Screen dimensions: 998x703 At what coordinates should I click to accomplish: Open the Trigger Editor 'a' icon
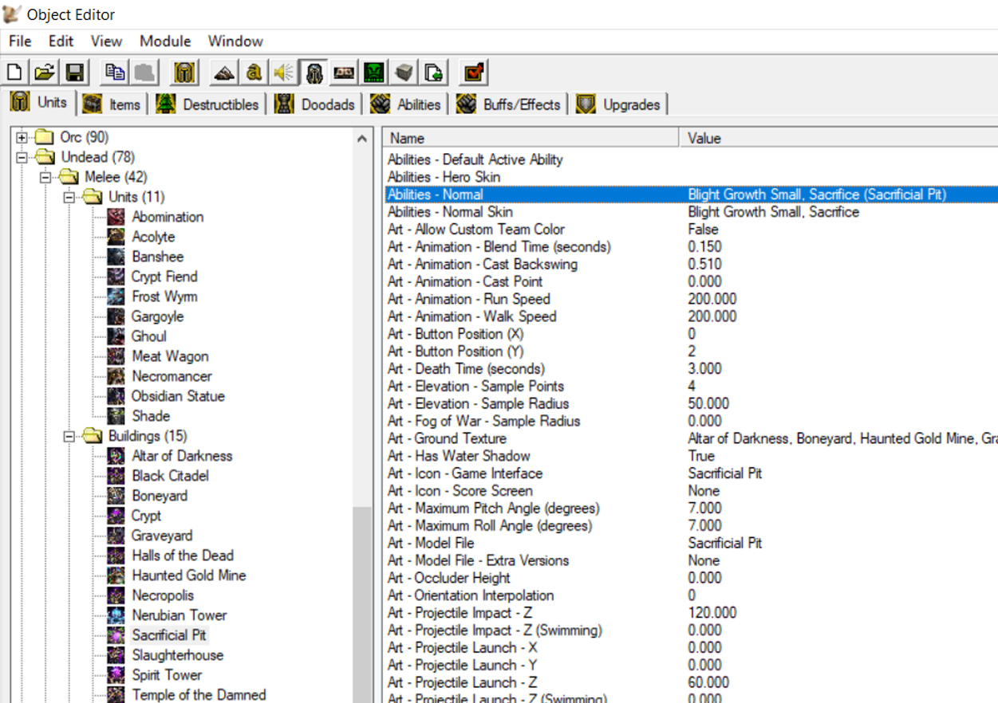pyautogui.click(x=254, y=73)
